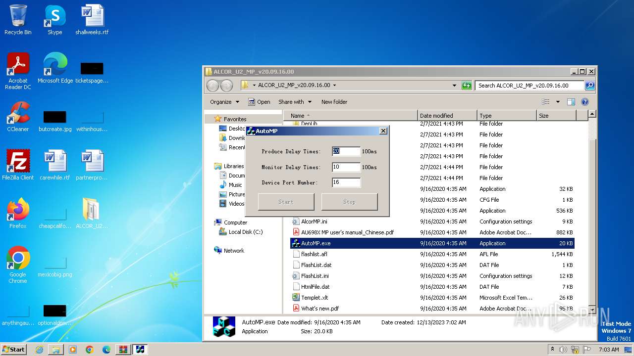Screen dimensions: 634x356
Task: Click the Monitor Delay Times field
Action: [346, 167]
